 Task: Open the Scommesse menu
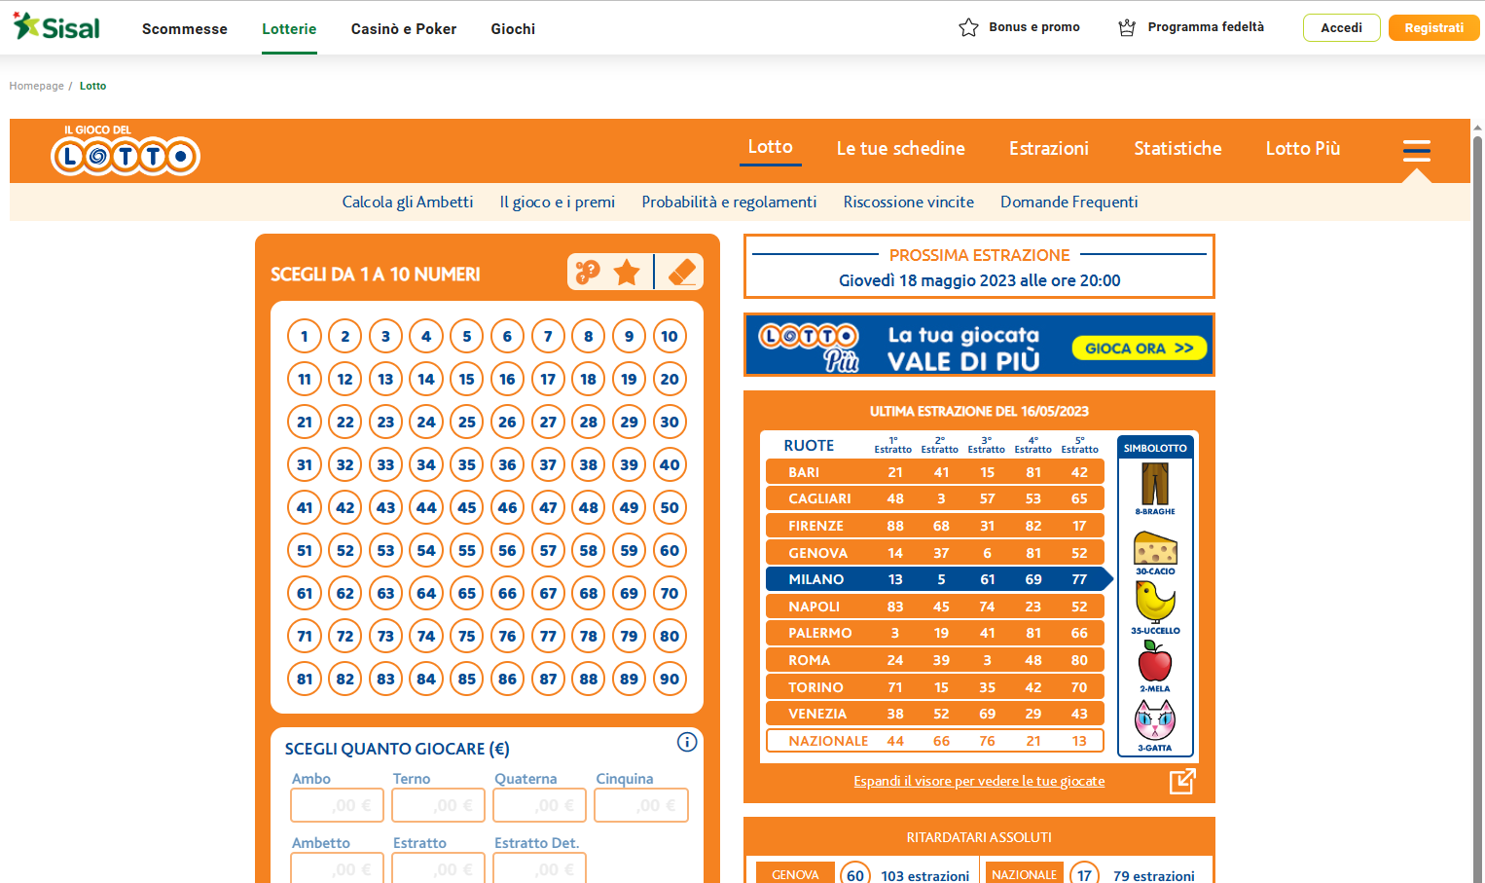[185, 28]
